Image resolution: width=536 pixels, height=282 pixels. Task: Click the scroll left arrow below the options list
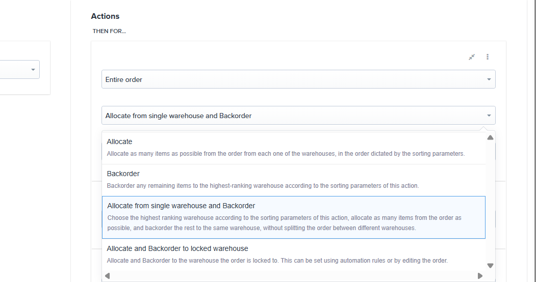click(107, 276)
